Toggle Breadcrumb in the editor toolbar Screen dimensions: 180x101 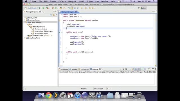69,8
